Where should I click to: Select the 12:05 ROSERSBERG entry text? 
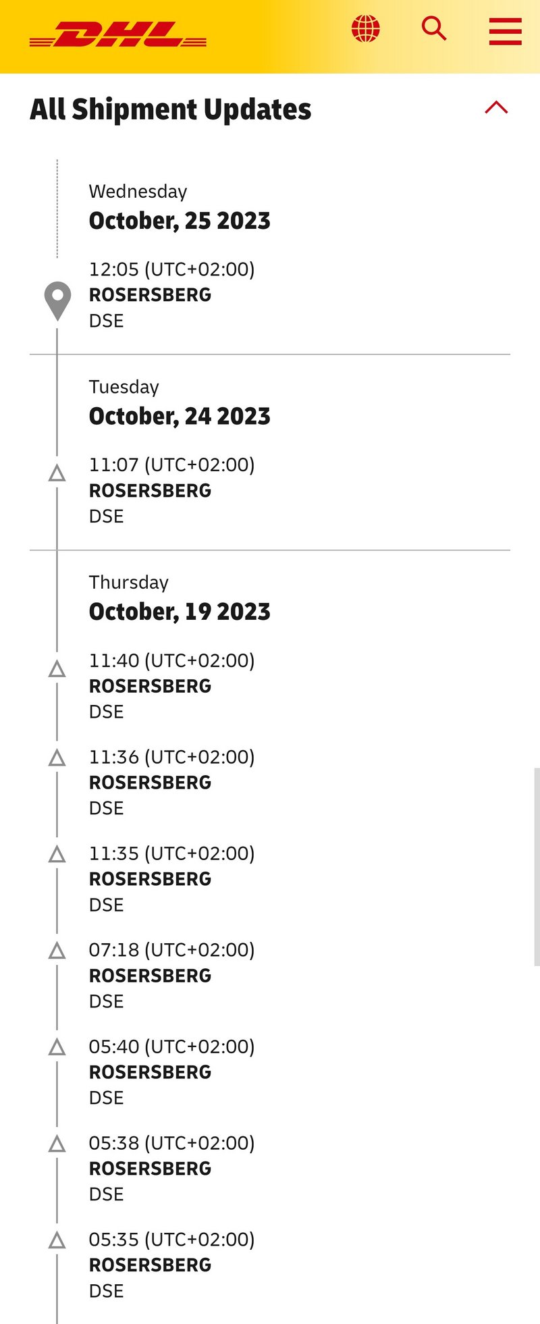tap(150, 295)
